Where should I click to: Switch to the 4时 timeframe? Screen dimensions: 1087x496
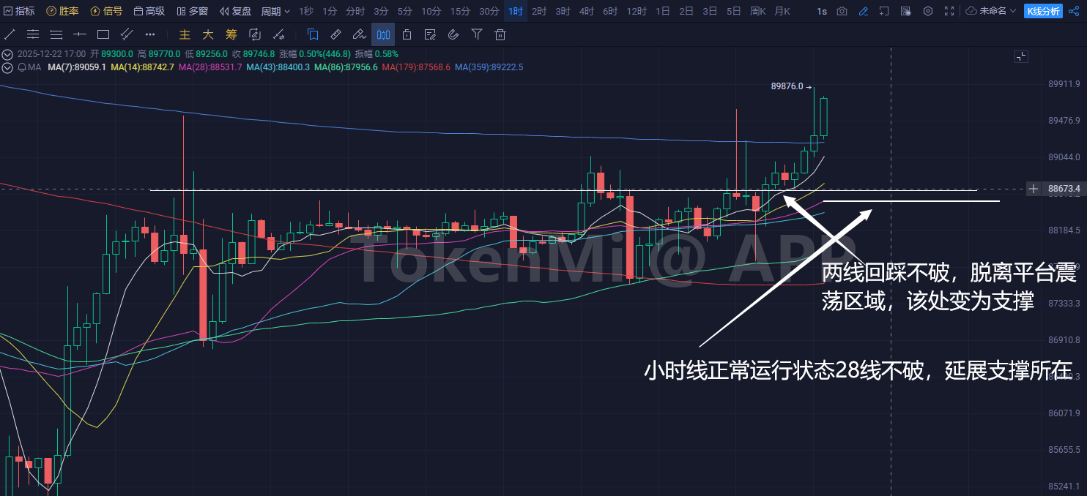(x=586, y=11)
